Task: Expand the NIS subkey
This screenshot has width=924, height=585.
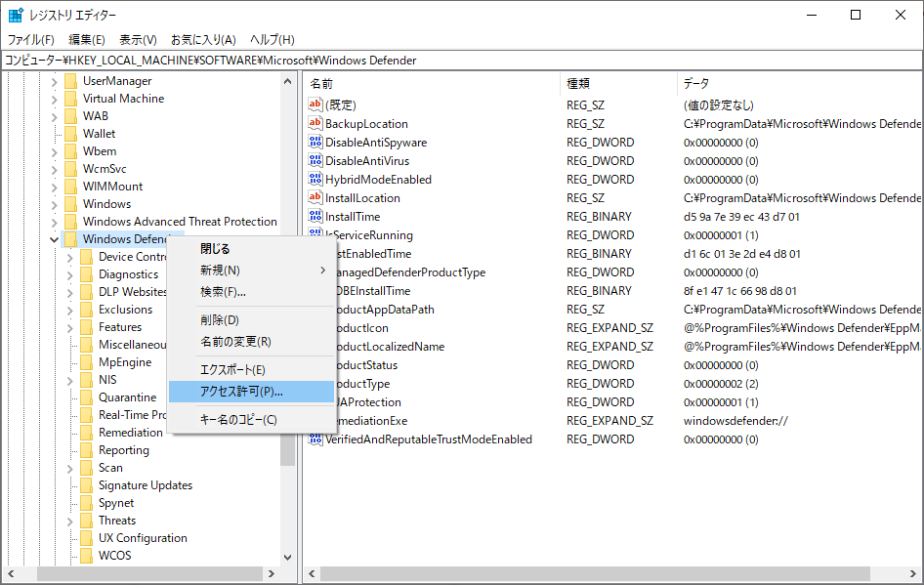Action: (x=70, y=381)
